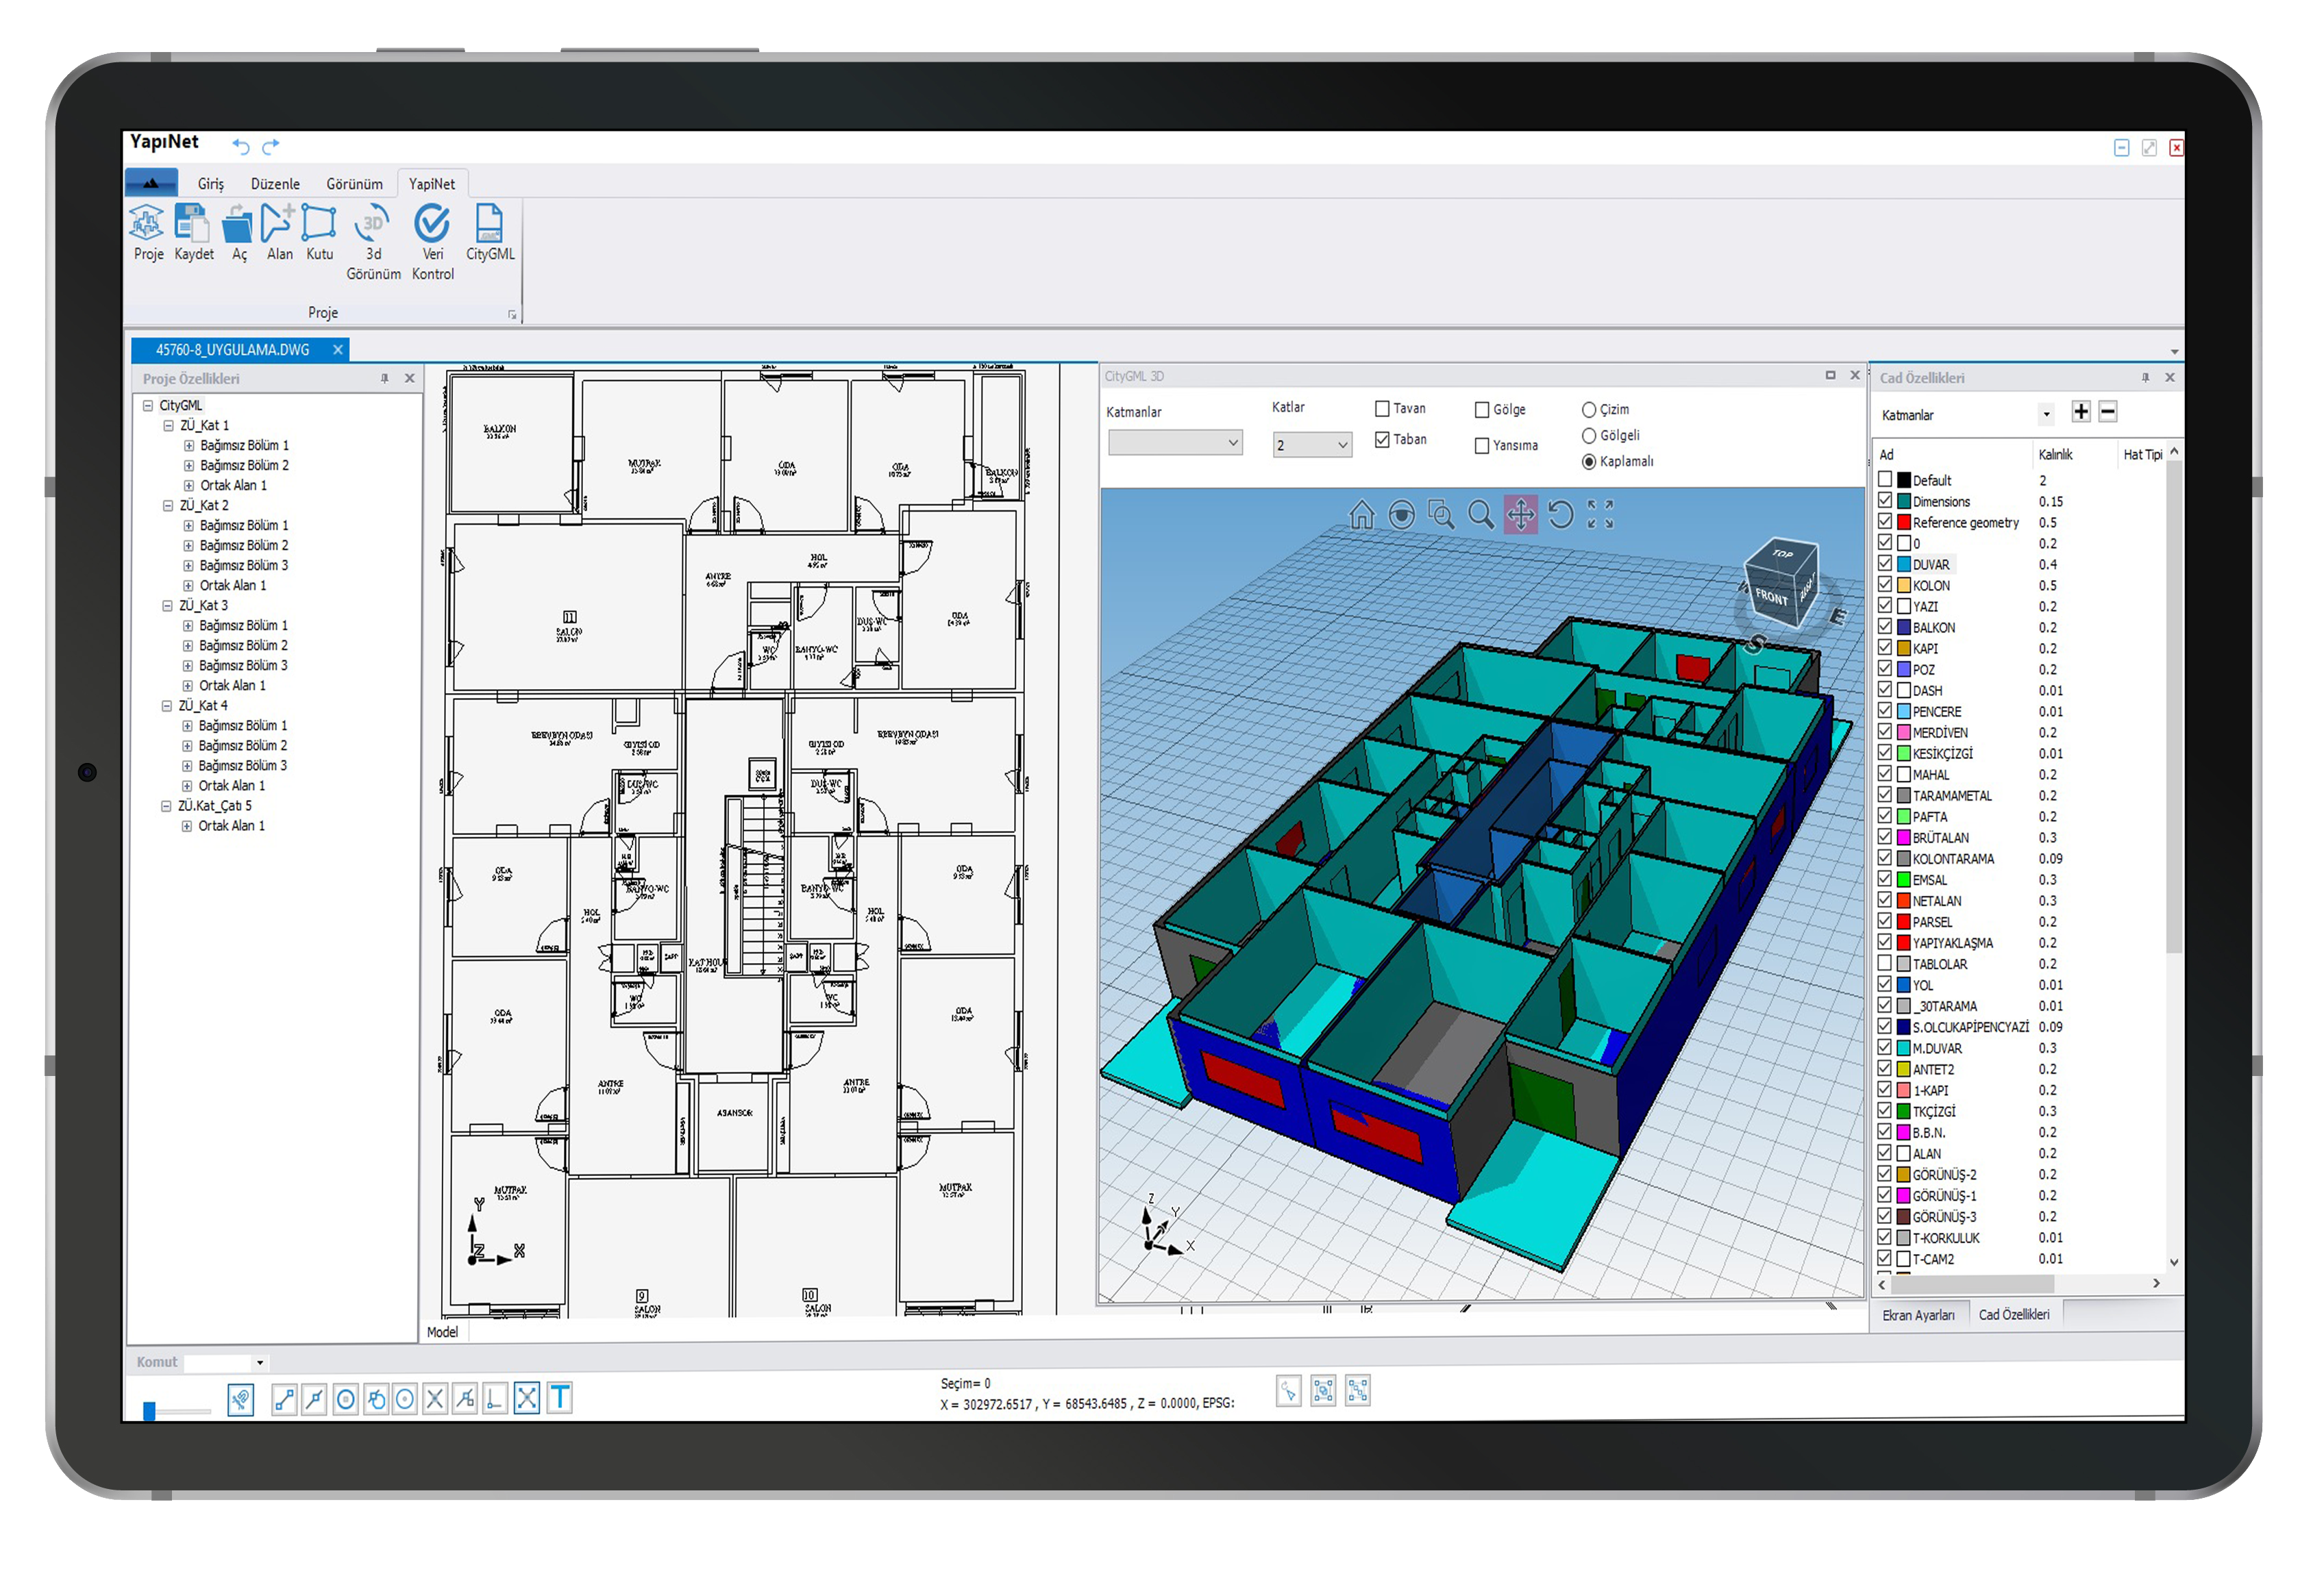Viewport: 2324px width, 1589px height.
Task: Click the home view icon in 3D viewer
Action: (x=1361, y=516)
